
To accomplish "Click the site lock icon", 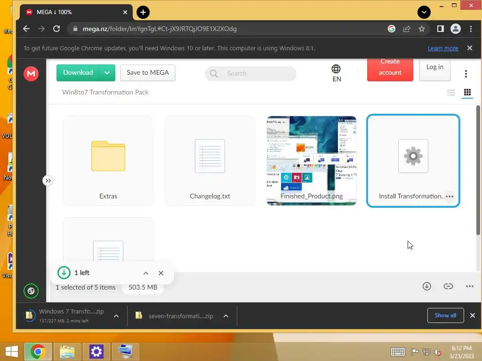I will (75, 29).
